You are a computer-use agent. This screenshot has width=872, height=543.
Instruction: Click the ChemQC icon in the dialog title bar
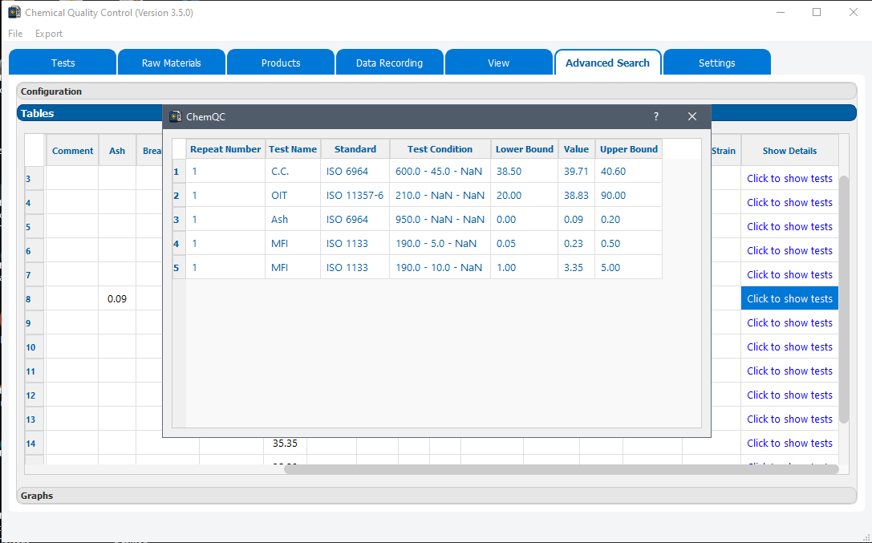175,116
